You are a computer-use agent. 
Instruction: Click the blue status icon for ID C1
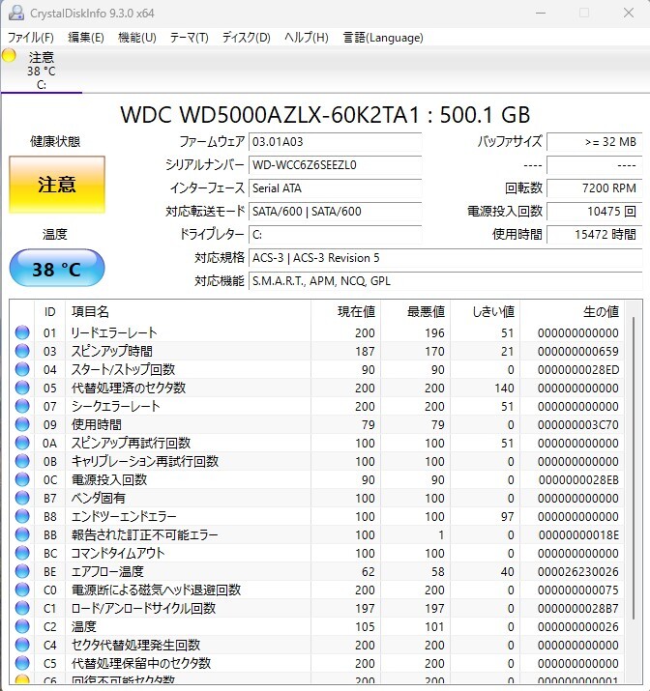tap(22, 608)
